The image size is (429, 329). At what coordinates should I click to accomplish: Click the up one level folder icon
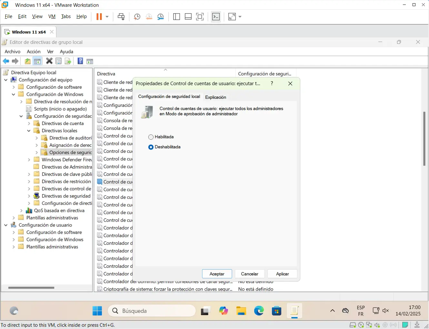tap(28, 61)
